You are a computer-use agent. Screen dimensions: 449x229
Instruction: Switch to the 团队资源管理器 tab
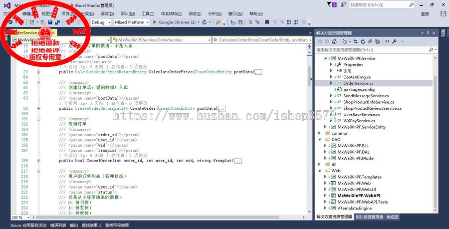[369, 217]
